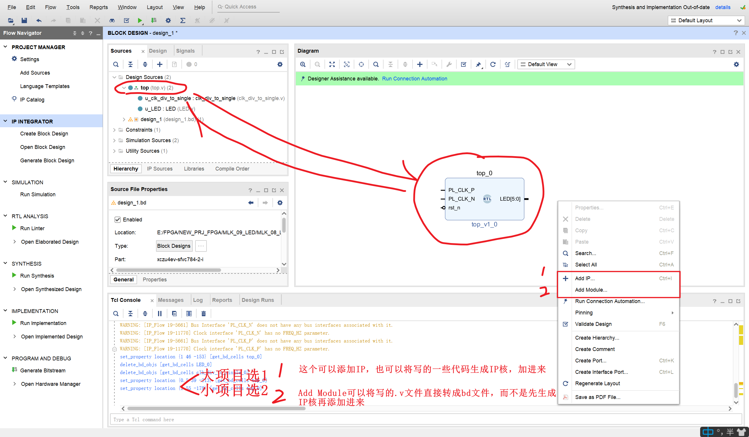Click the Add Sources plus icon in Sources panel
The width and height of the screenshot is (749, 437).
click(160, 64)
